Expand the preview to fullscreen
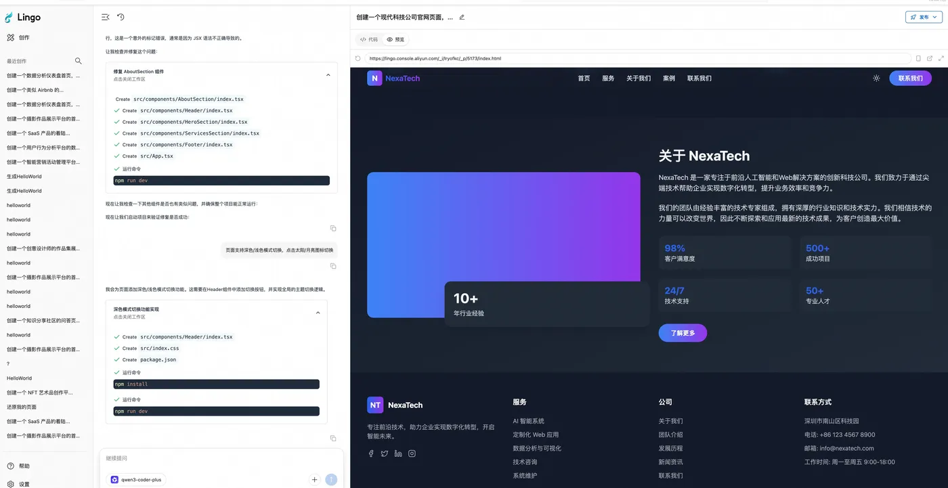The width and height of the screenshot is (948, 488). (x=941, y=58)
